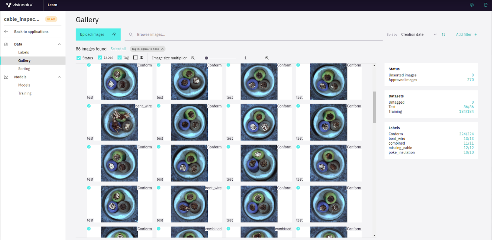This screenshot has width=492, height=240.
Task: Click the zoom in magnifier icon
Action: pyautogui.click(x=267, y=58)
